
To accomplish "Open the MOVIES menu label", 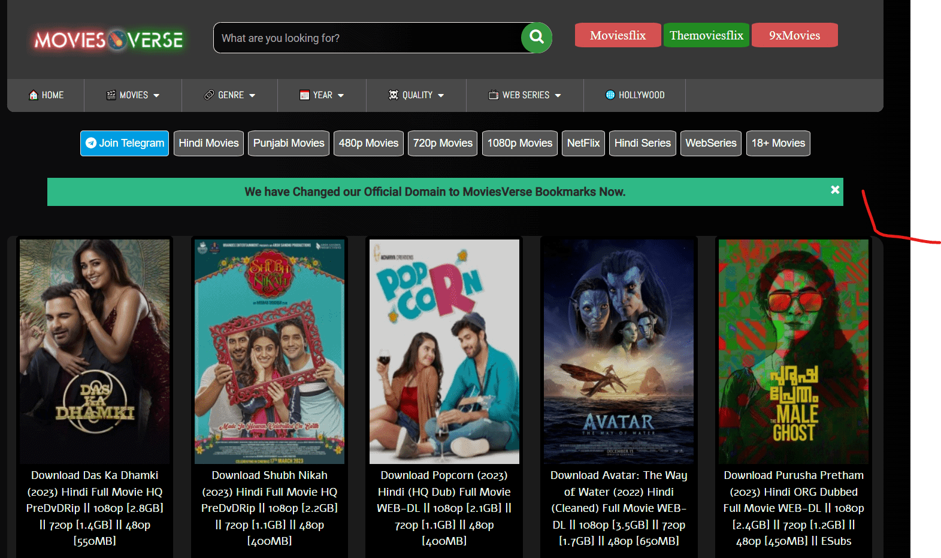I will 134,95.
